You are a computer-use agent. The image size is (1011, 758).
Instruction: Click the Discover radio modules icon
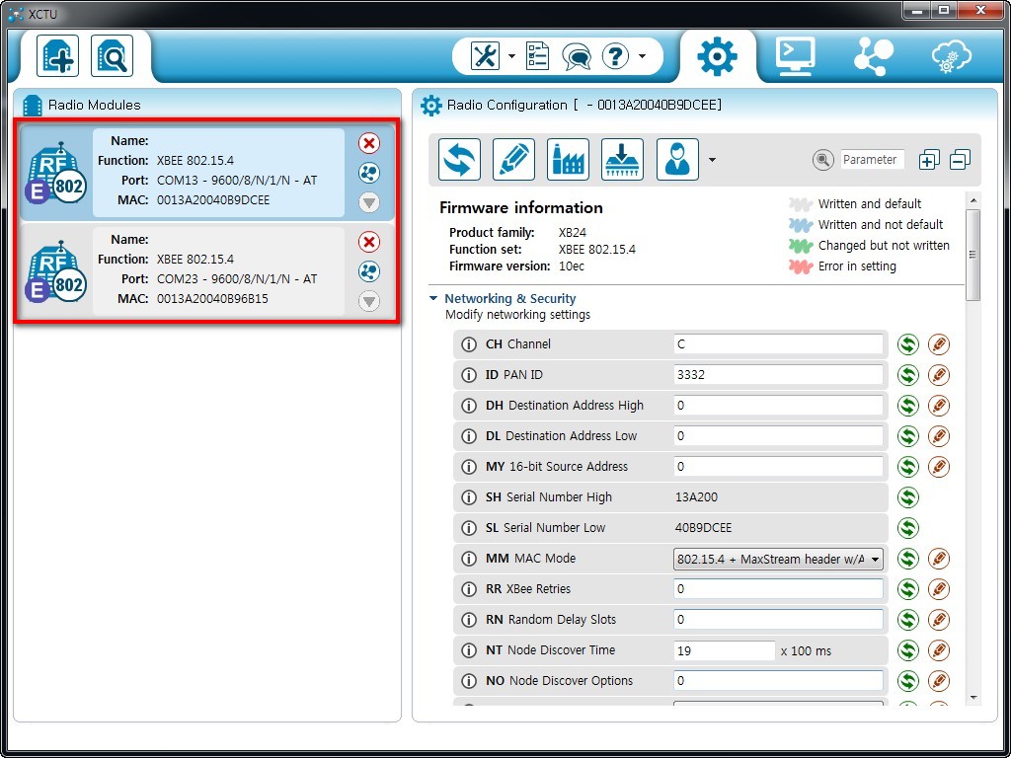point(112,56)
